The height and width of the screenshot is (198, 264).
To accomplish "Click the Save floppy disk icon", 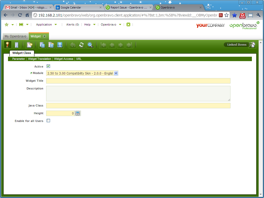I will point(60,45).
